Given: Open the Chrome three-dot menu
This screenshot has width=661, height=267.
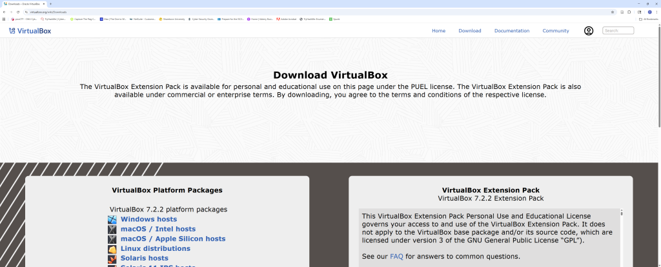Looking at the screenshot, I should (x=657, y=12).
